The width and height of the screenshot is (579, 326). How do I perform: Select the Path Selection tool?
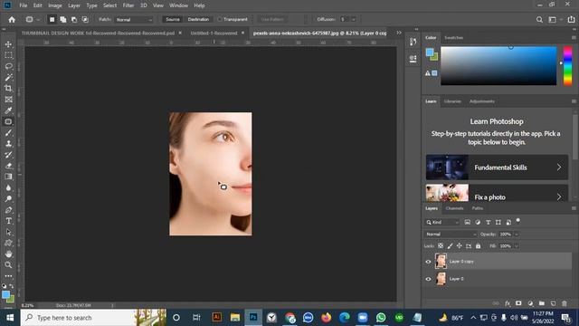coord(8,232)
